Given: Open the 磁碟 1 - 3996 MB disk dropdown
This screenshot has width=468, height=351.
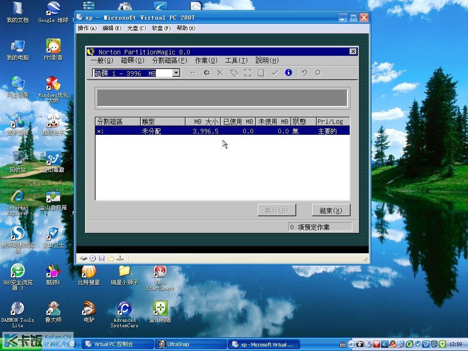Looking at the screenshot, I should pos(176,73).
